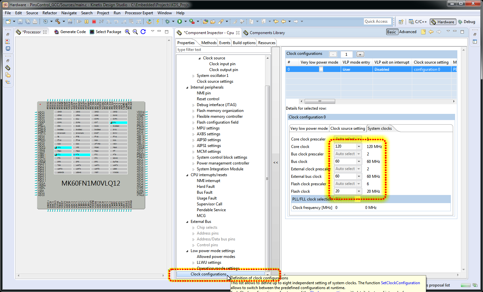
Task: Click the plus button for clock configurations
Action: (360, 54)
